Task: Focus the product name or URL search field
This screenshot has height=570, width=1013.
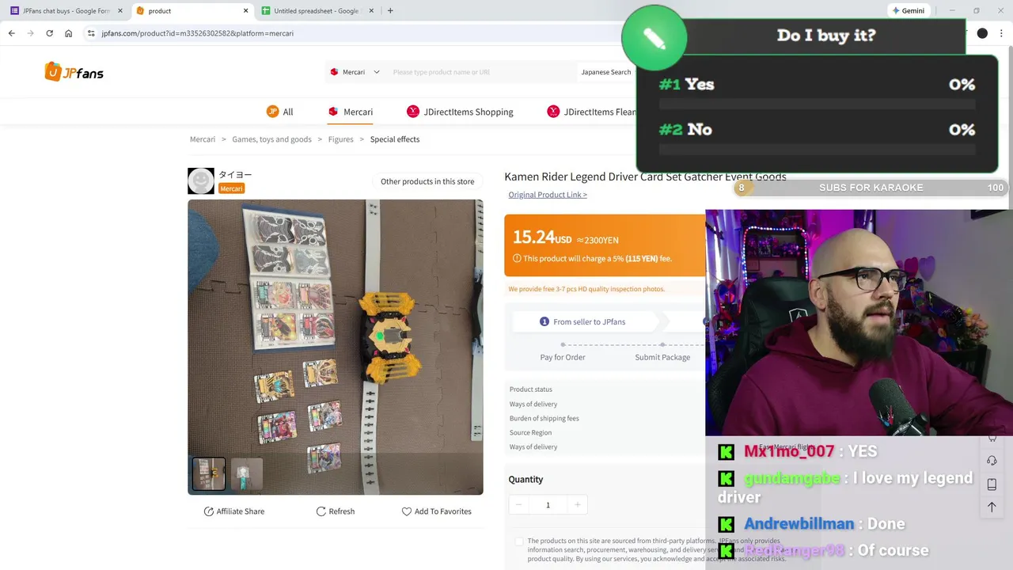Action: tap(480, 72)
